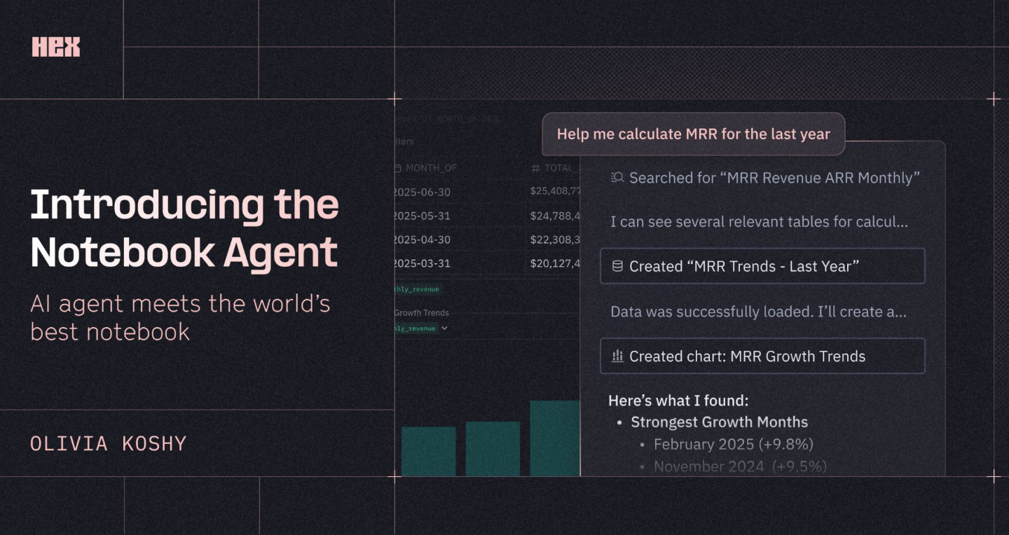1009x535 pixels.
Task: Select the $20,127 value cell
Action: 555,263
